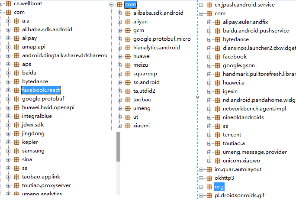Expand the im.quar.autolayout node
The width and height of the screenshot is (296, 201).
pyautogui.click(x=201, y=169)
